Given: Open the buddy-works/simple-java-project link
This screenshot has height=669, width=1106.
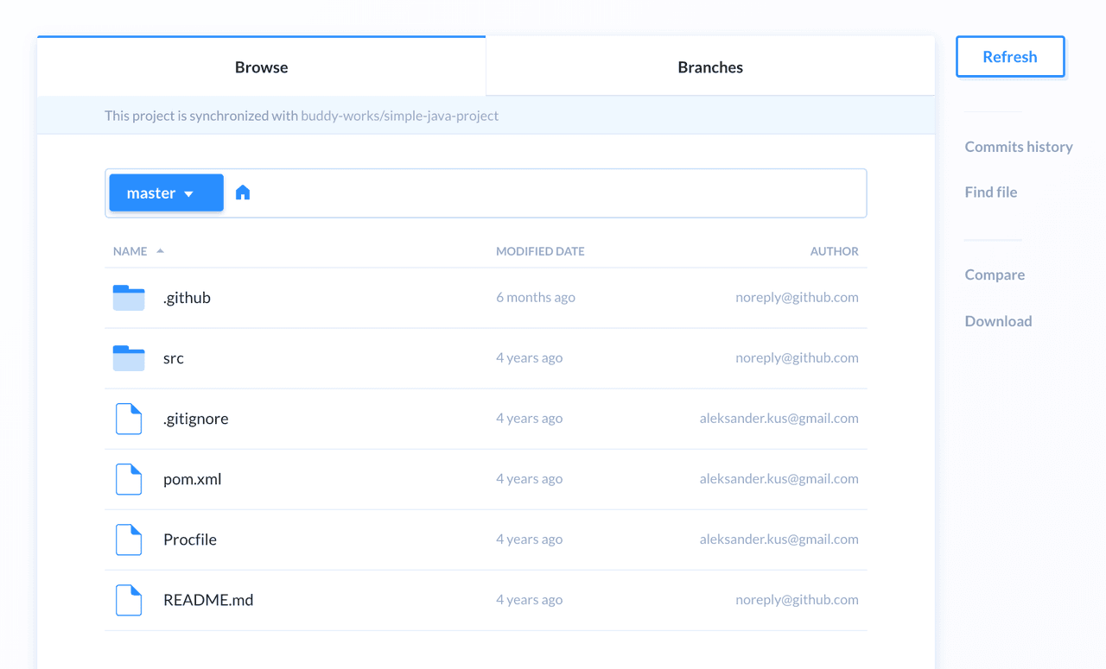Looking at the screenshot, I should click(399, 115).
